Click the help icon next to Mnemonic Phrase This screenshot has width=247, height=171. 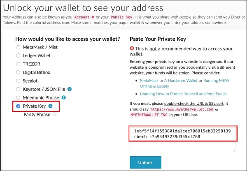(64, 97)
